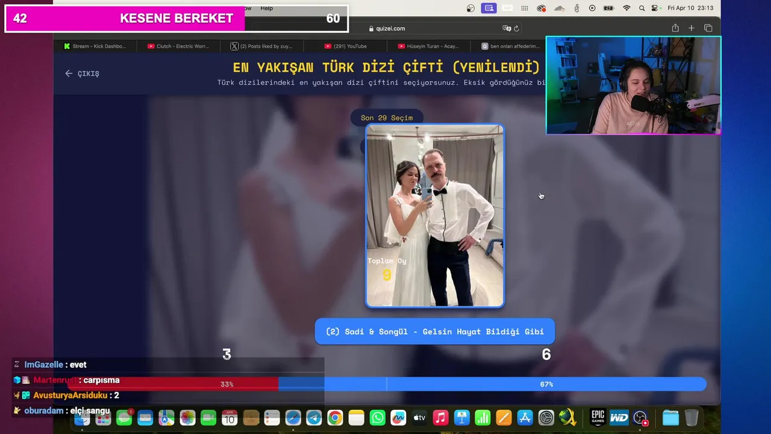Switch to the Posts liked by zuy tab
The image size is (771, 434).
coord(261,46)
